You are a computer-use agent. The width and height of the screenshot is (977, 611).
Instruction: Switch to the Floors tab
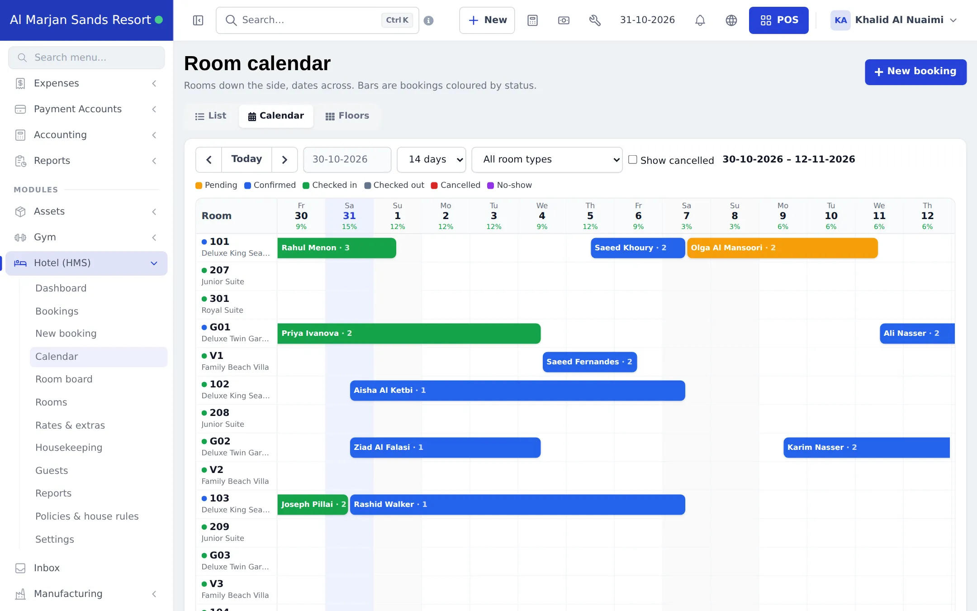click(347, 116)
